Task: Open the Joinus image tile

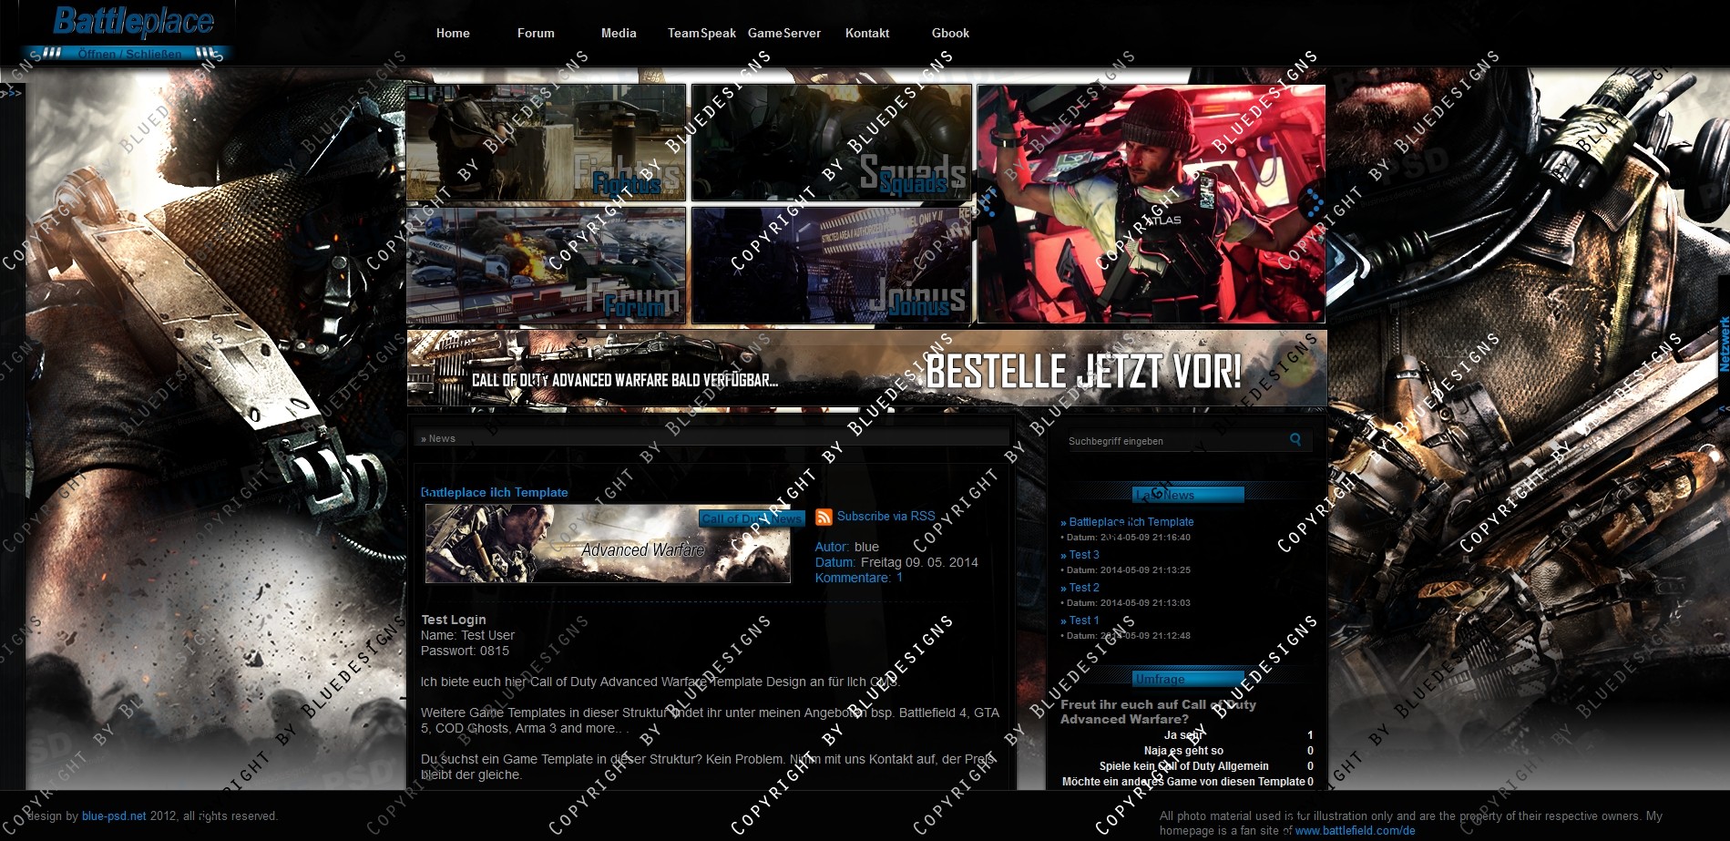Action: click(831, 265)
